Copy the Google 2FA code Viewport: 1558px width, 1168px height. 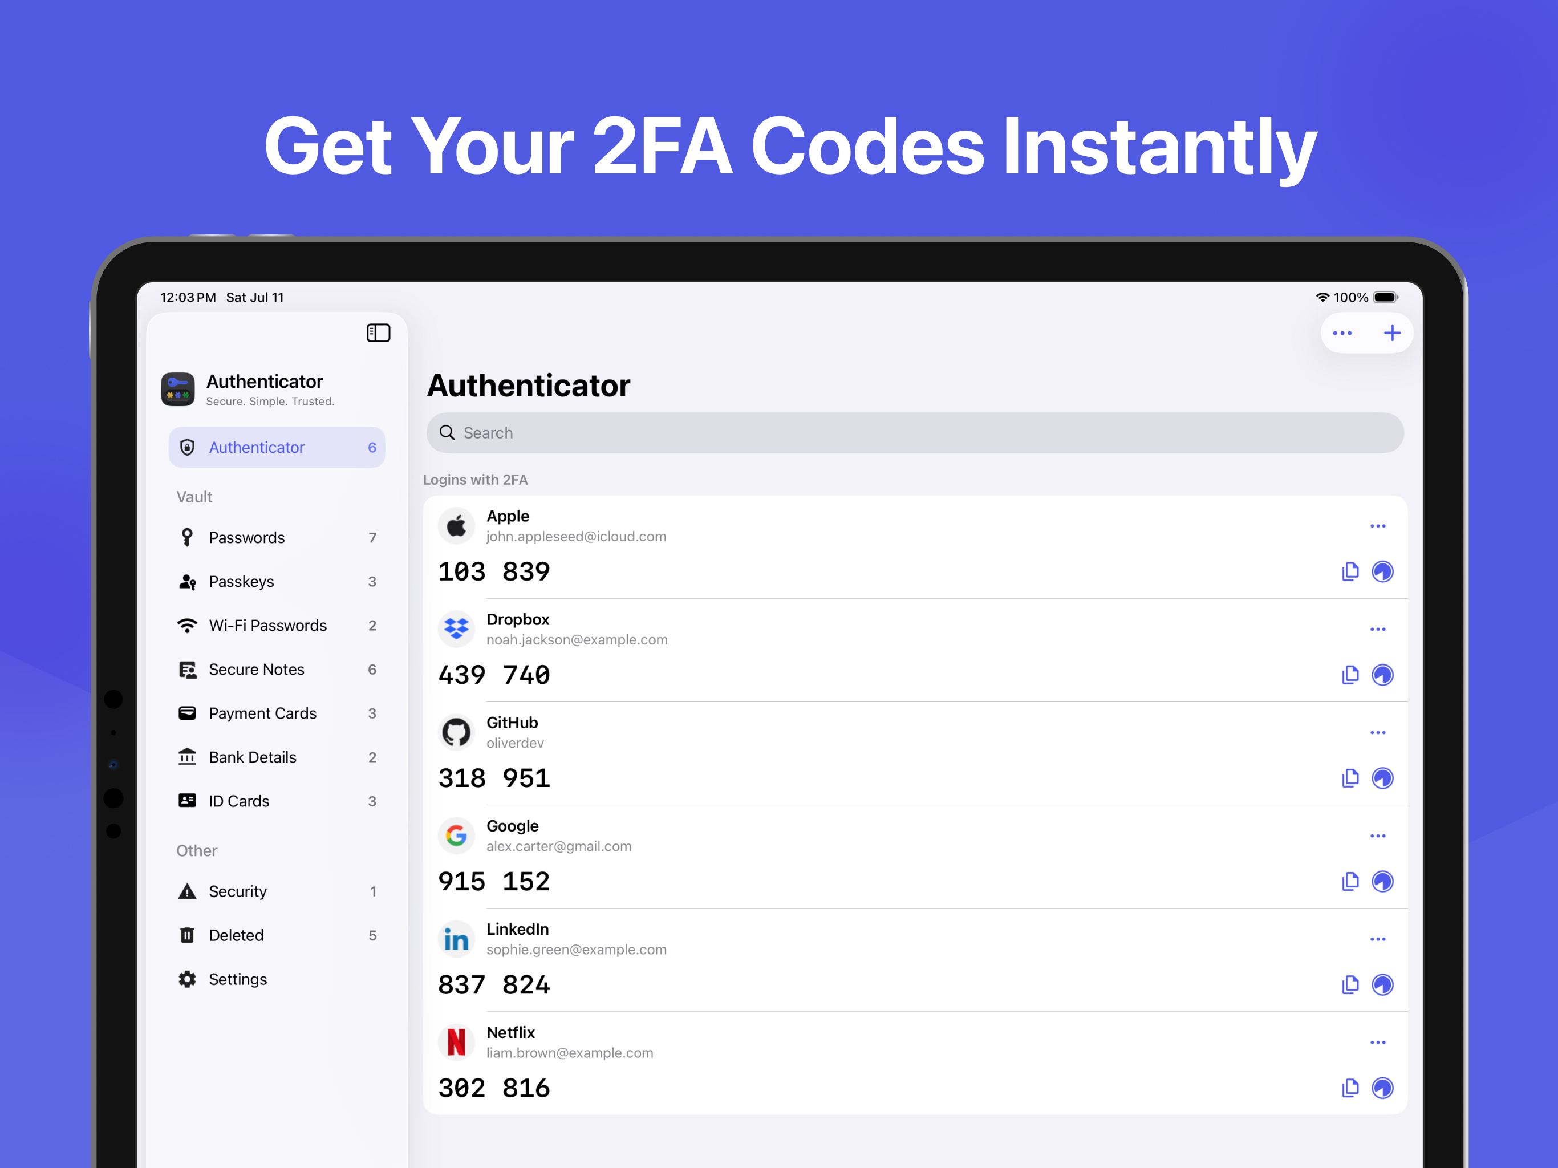[1350, 881]
